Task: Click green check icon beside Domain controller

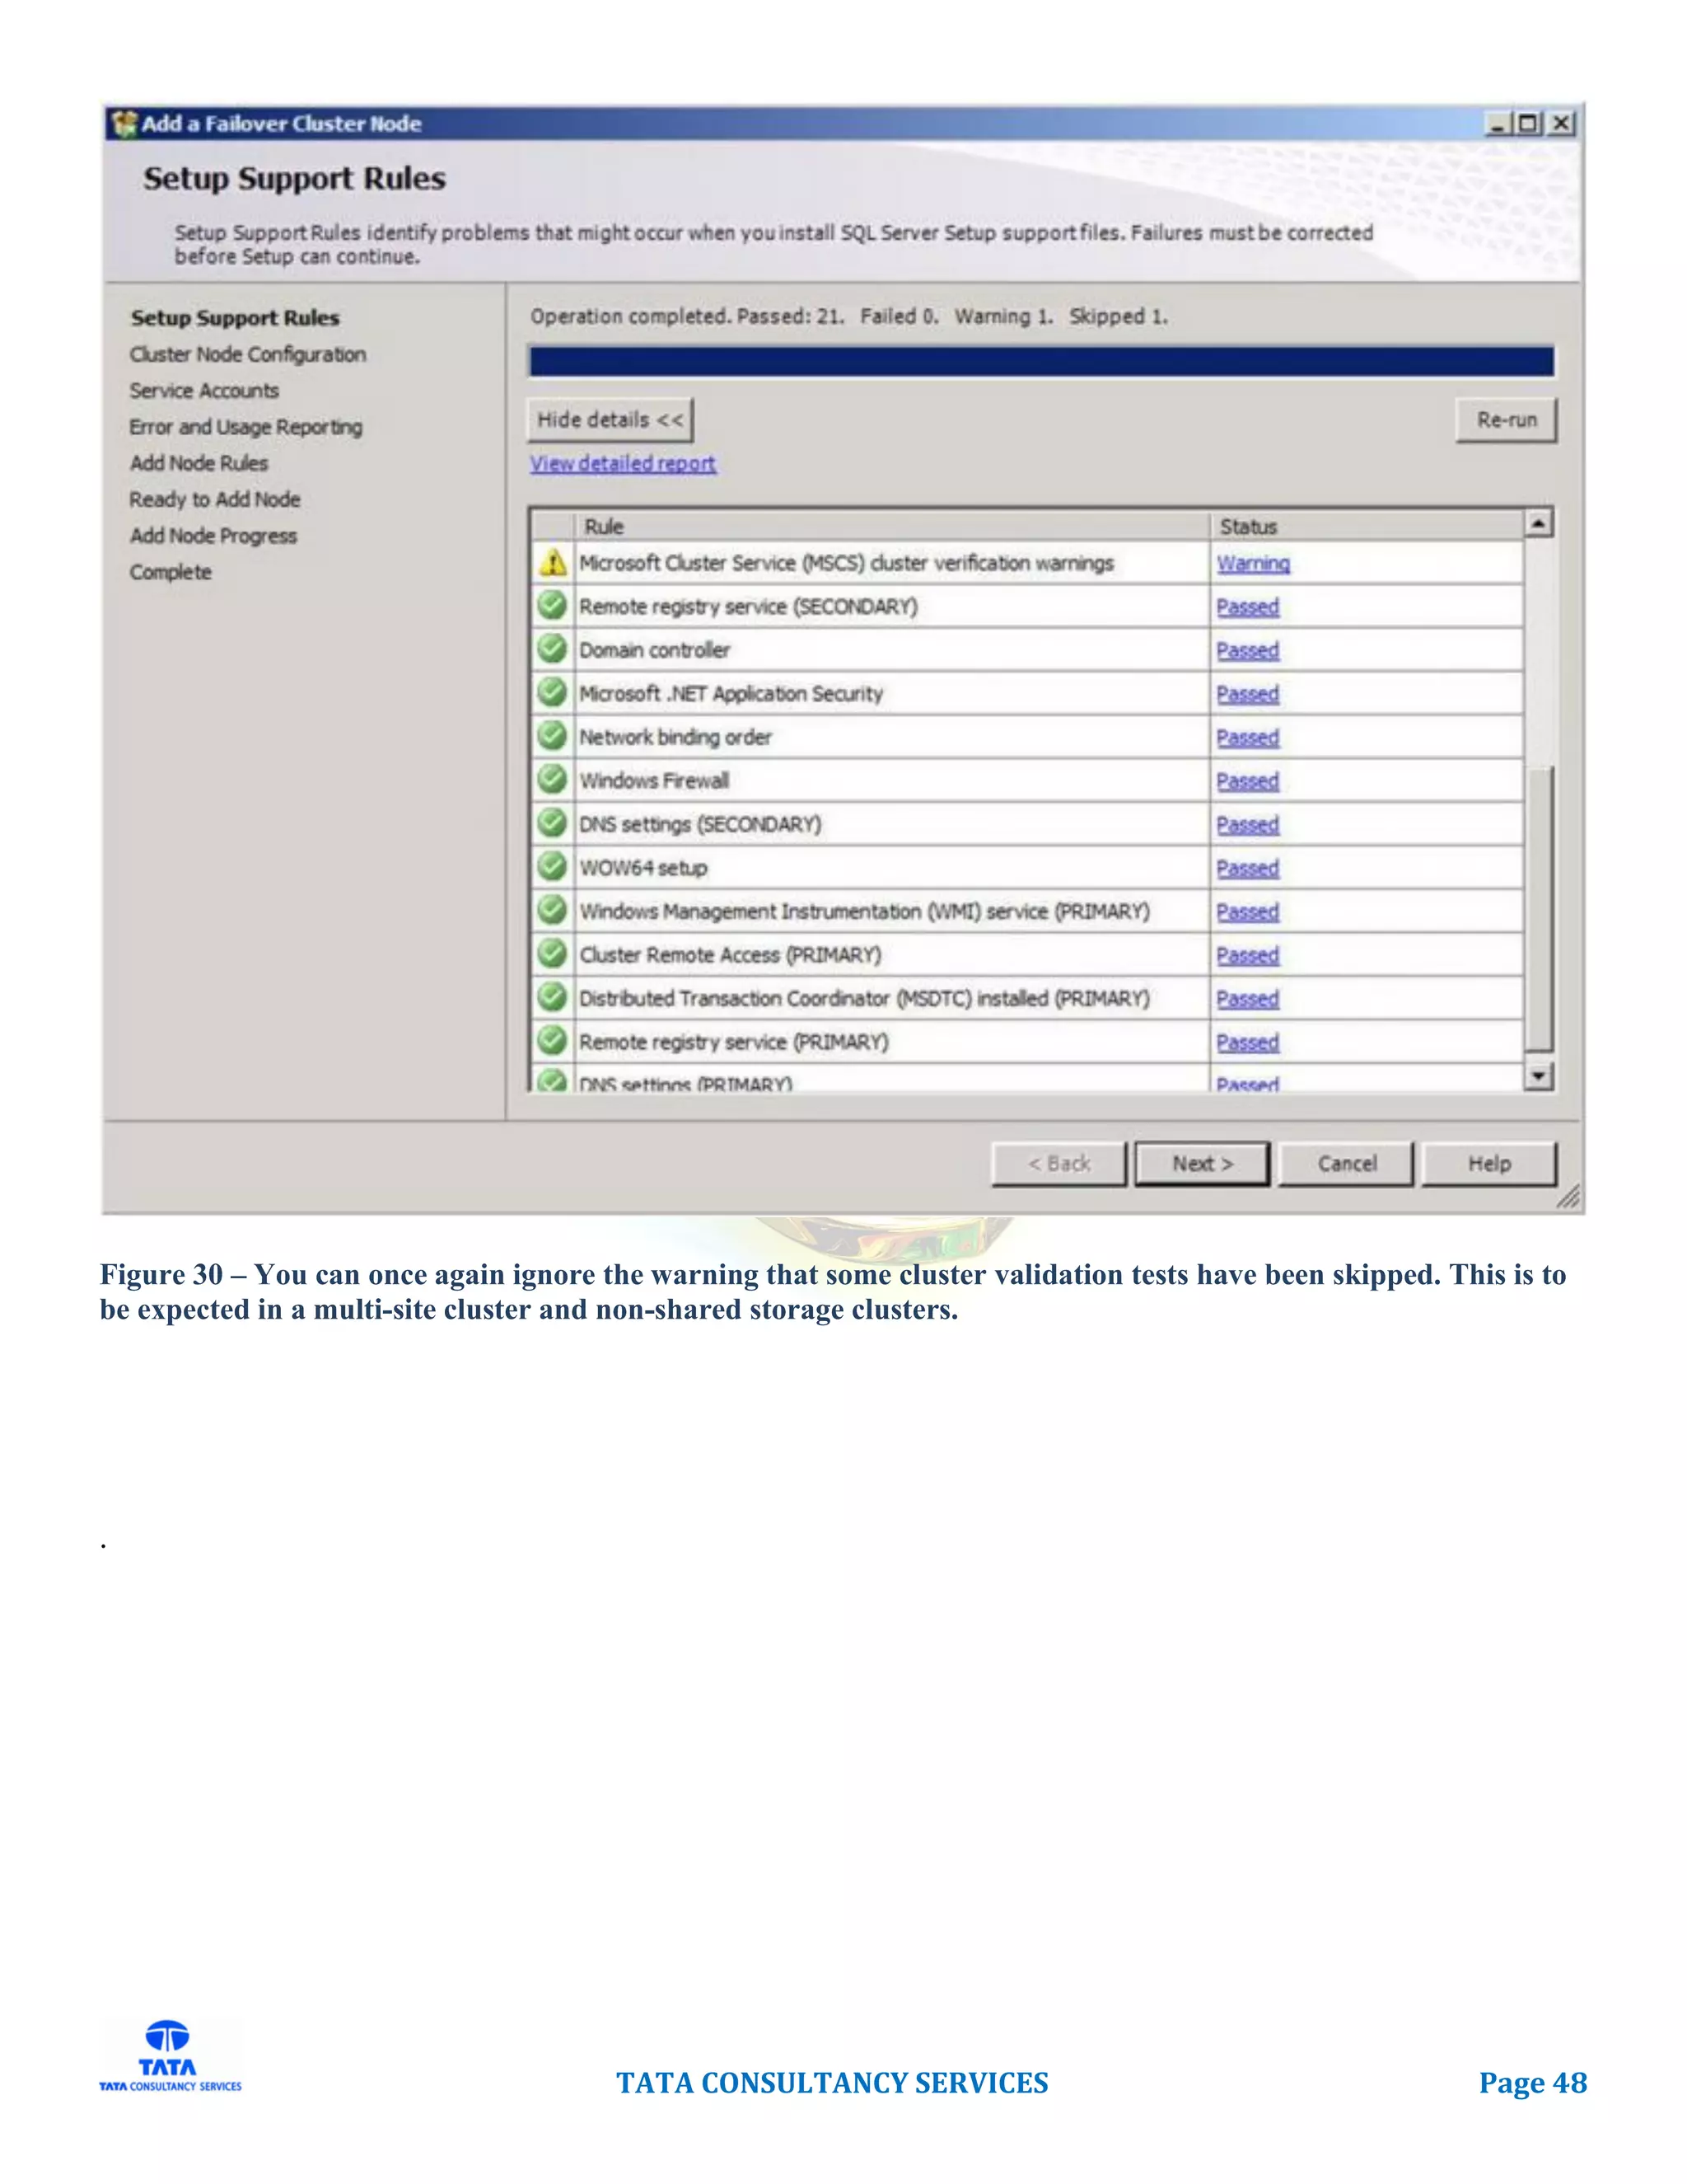Action: [552, 649]
